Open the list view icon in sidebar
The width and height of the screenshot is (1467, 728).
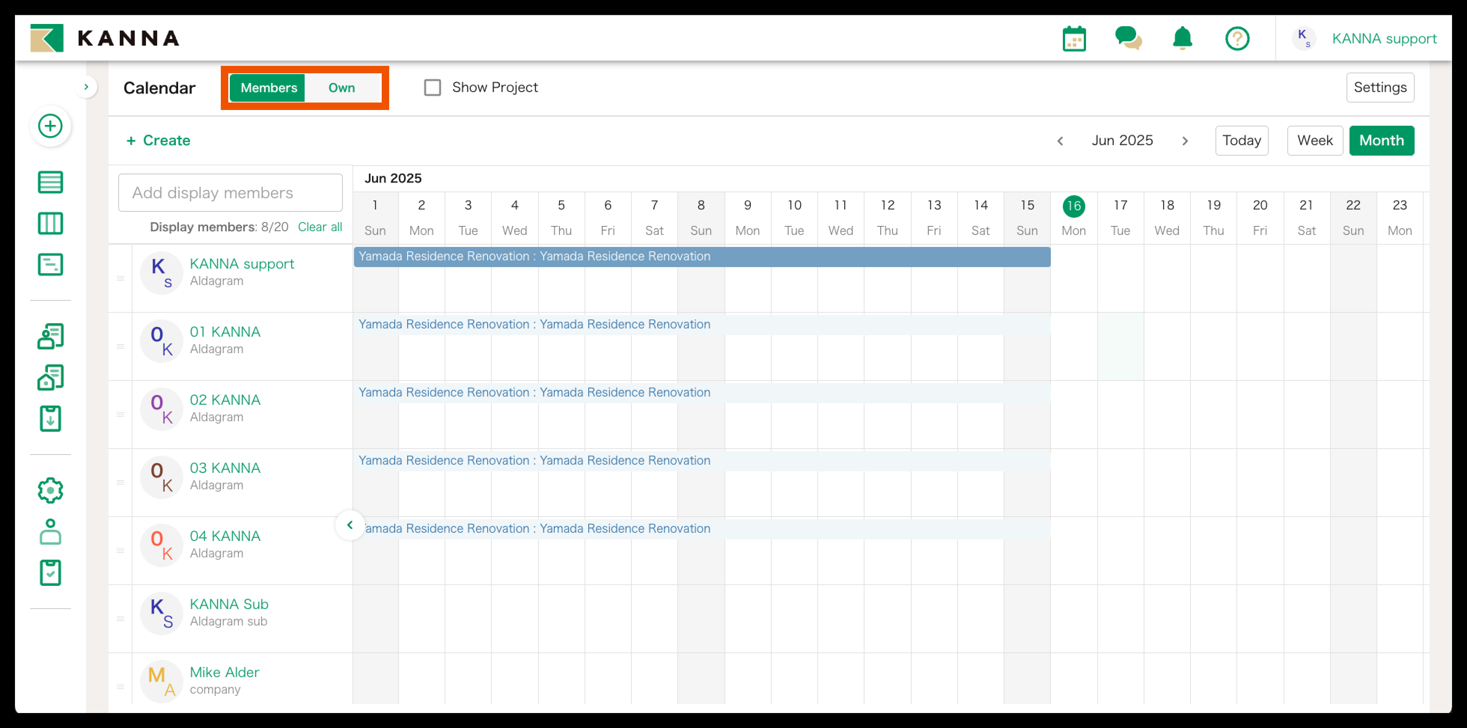point(50,182)
